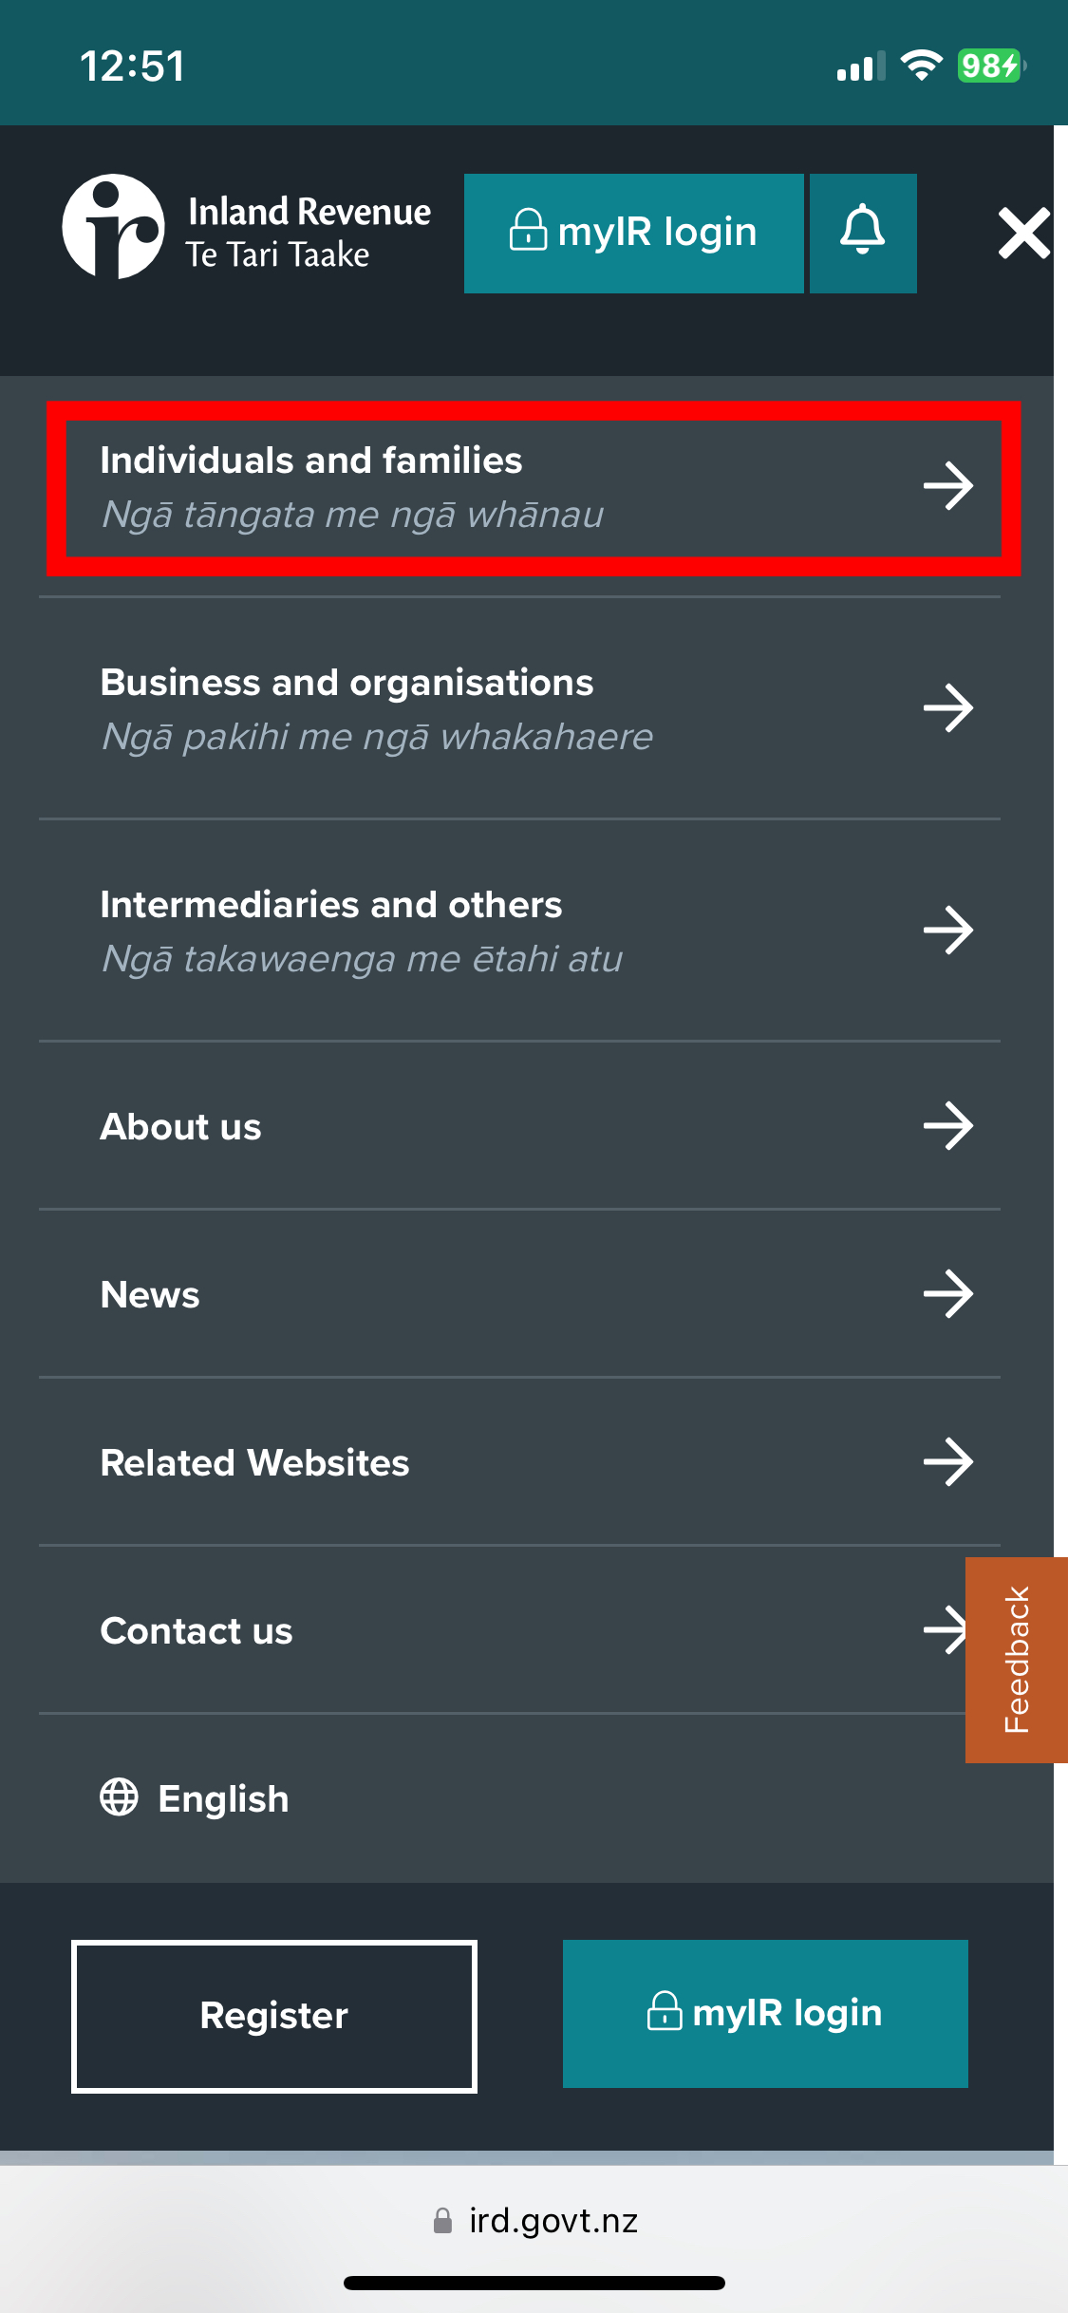
Task: Open the orange Feedback tab
Action: pos(1017,1660)
